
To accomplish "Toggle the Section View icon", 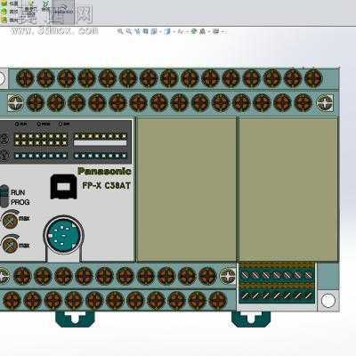I will (145, 31).
